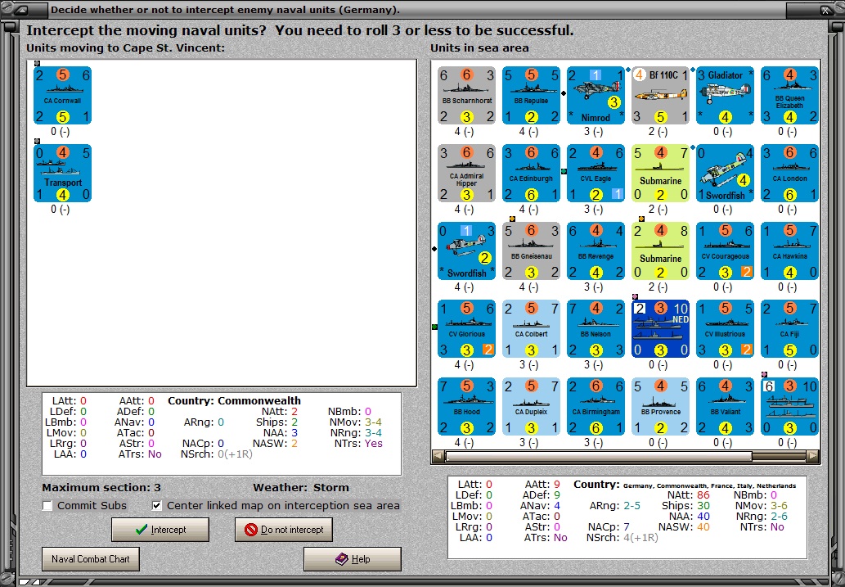Select the CA London counter
Screen dimensions: 845x587
tap(790, 174)
